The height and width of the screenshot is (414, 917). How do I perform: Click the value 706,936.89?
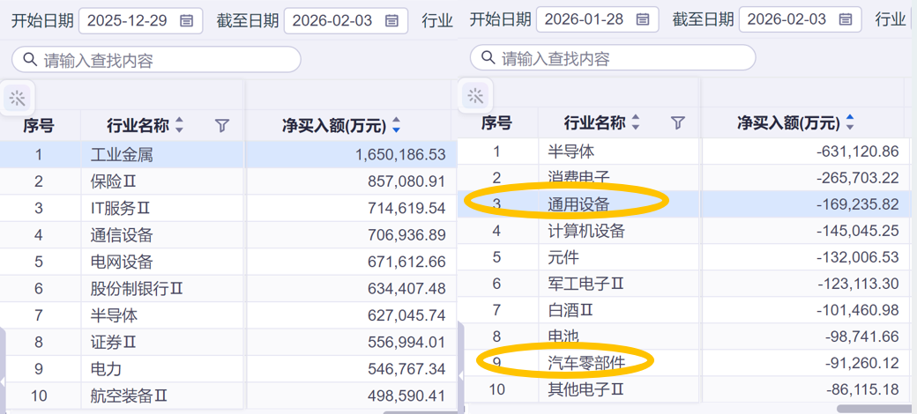[x=407, y=235]
